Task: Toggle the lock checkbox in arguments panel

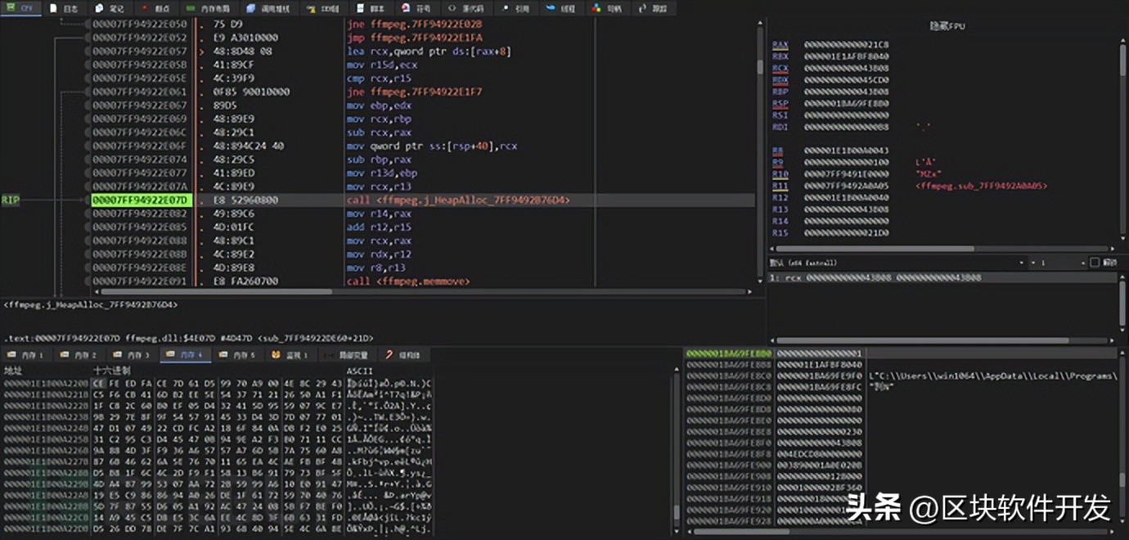Action: 1095,263
